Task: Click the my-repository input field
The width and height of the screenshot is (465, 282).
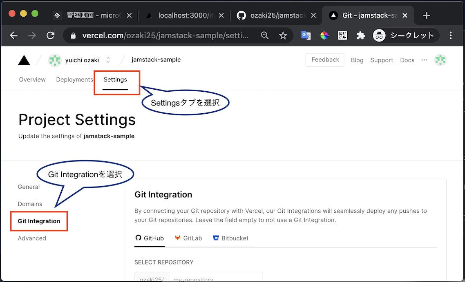Action: click(x=216, y=278)
